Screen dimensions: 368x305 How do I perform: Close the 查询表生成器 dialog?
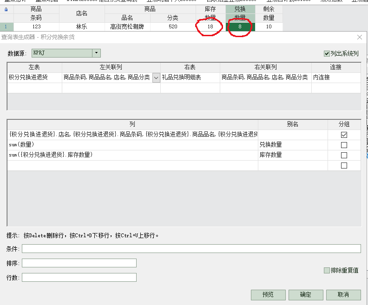point(359,37)
